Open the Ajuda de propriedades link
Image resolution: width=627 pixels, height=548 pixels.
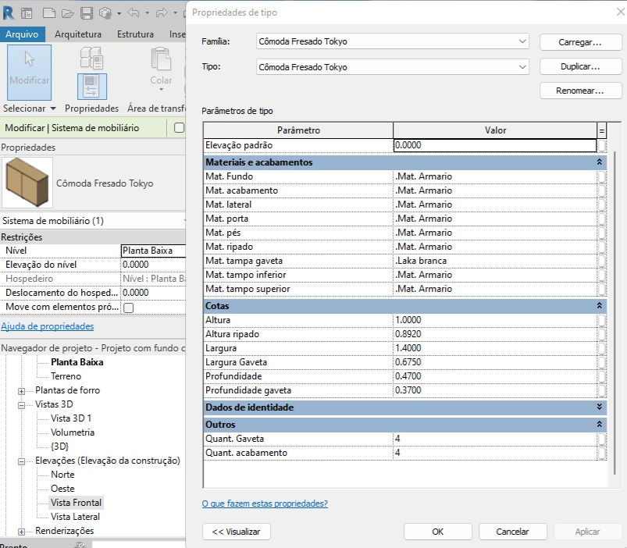[x=47, y=326]
